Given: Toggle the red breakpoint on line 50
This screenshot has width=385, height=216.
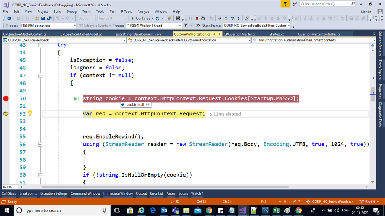Looking at the screenshot, I should pos(6,98).
